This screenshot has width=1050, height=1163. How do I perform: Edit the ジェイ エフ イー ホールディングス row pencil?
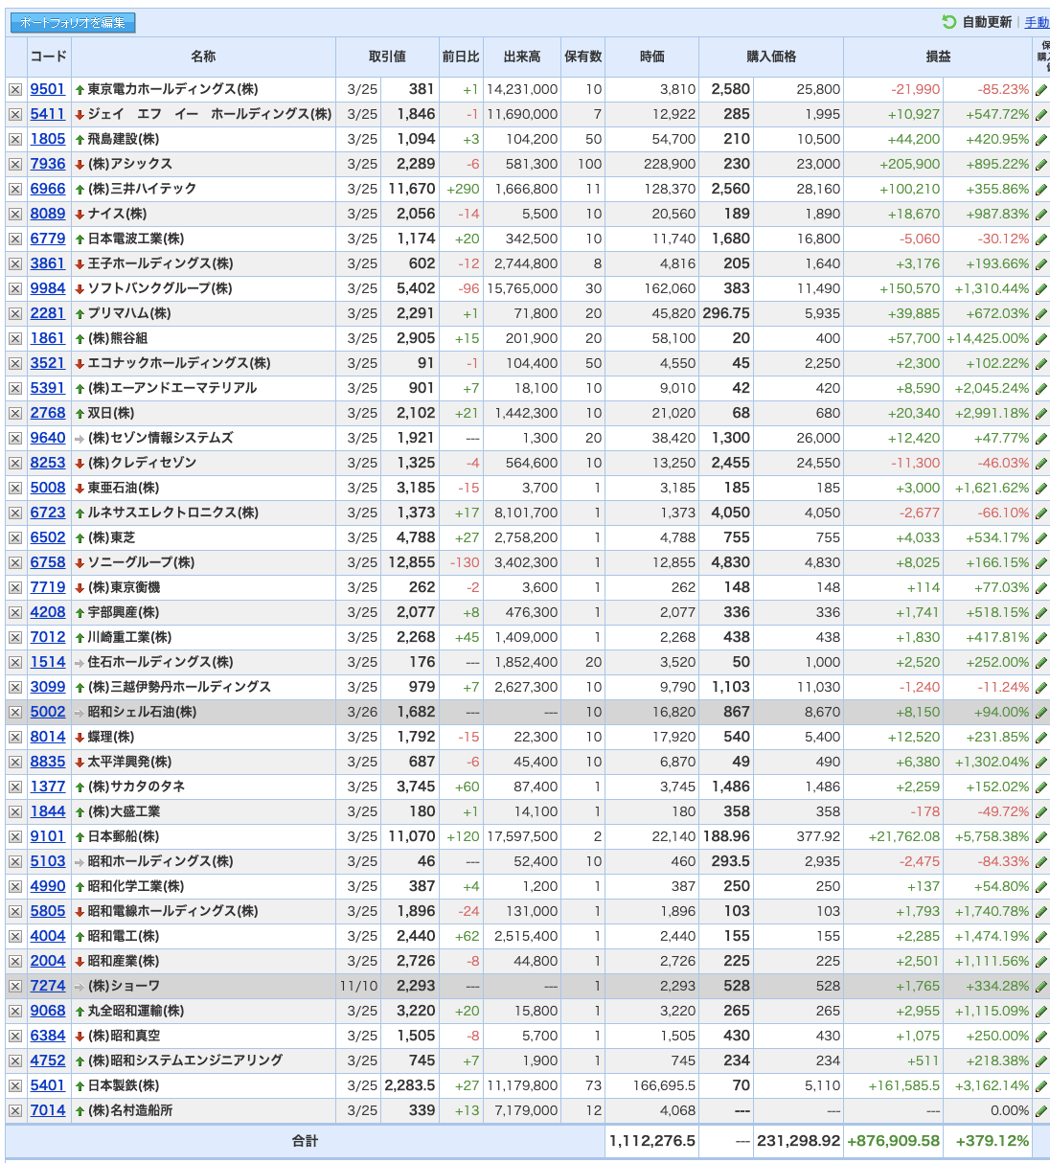pyautogui.click(x=1041, y=114)
